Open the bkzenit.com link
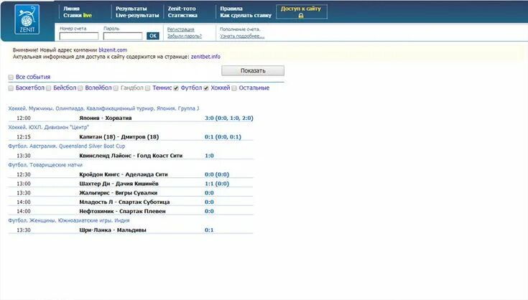The width and height of the screenshot is (528, 300). coord(113,50)
